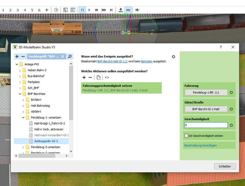The height and width of the screenshot is (186, 245).
Task: Copy the action using the duplicate icon
Action: point(99,77)
